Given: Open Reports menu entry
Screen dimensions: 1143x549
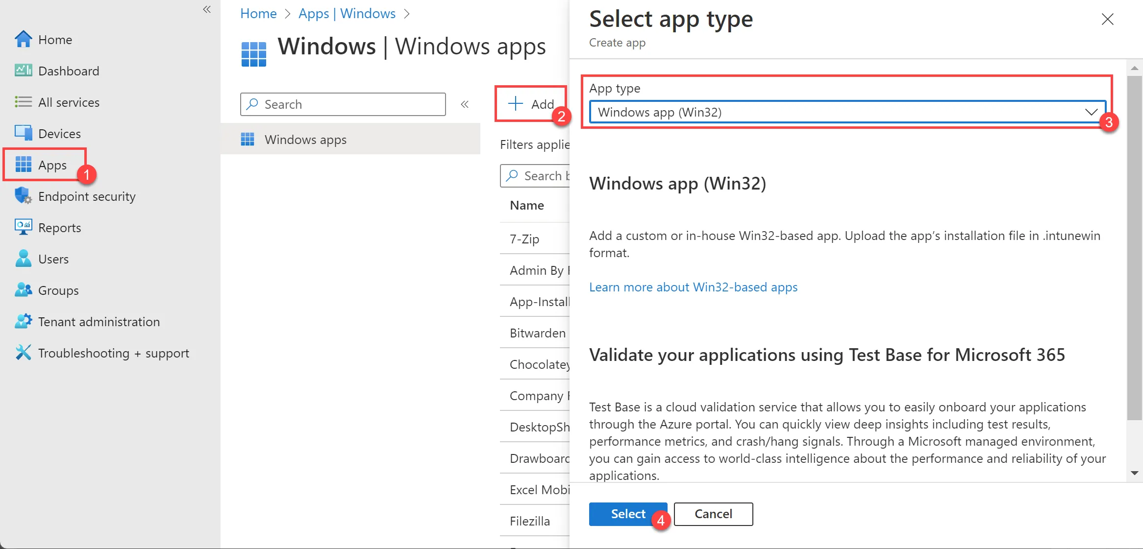Looking at the screenshot, I should [x=59, y=228].
